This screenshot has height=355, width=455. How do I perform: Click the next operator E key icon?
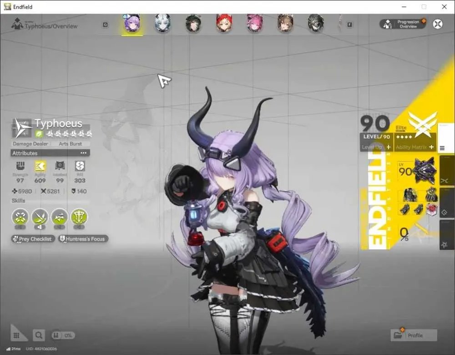click(x=349, y=25)
